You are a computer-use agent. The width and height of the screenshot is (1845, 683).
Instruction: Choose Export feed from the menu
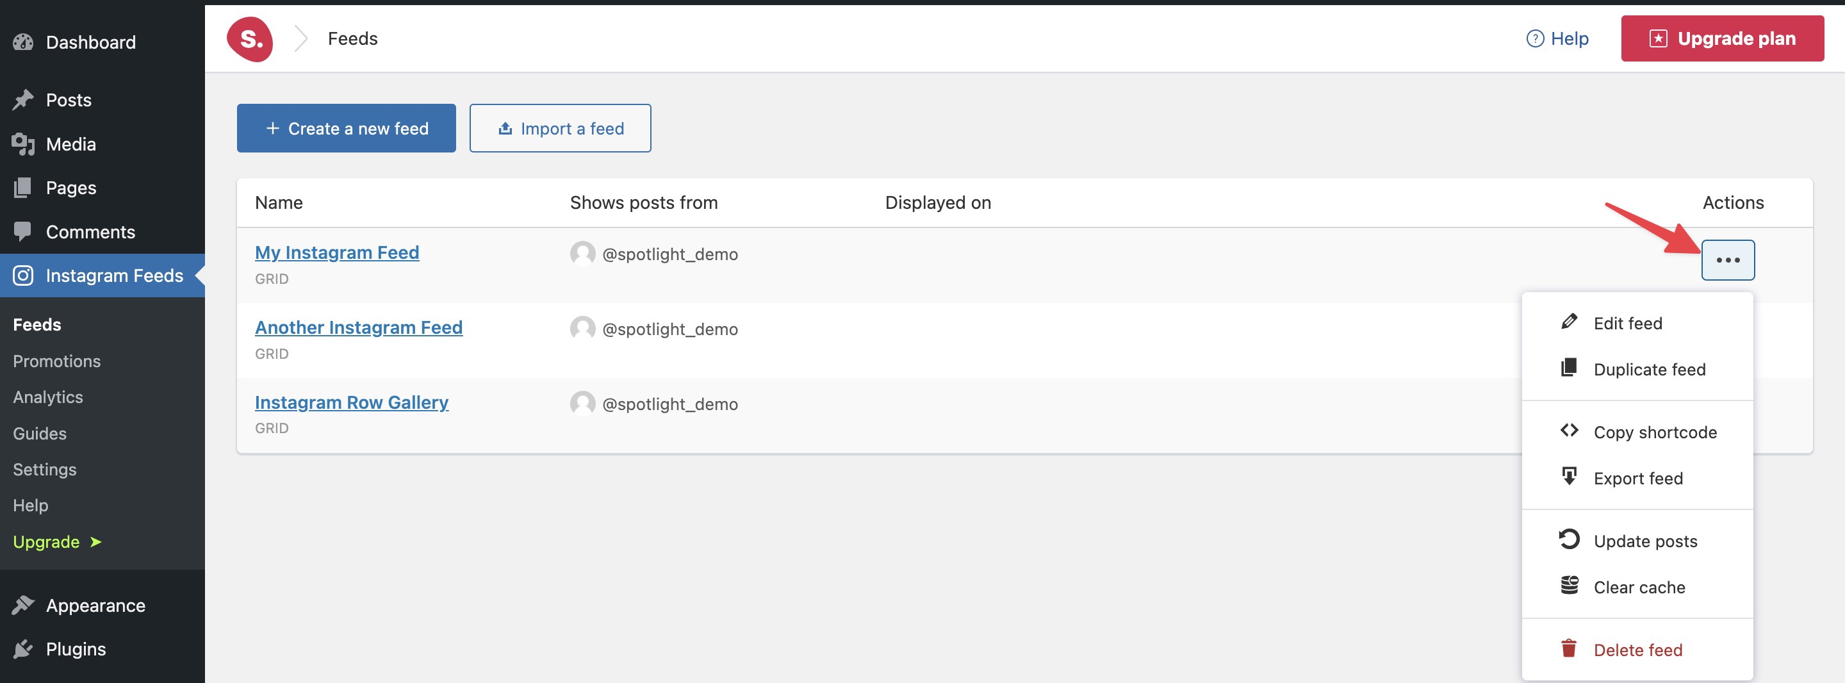(x=1637, y=478)
